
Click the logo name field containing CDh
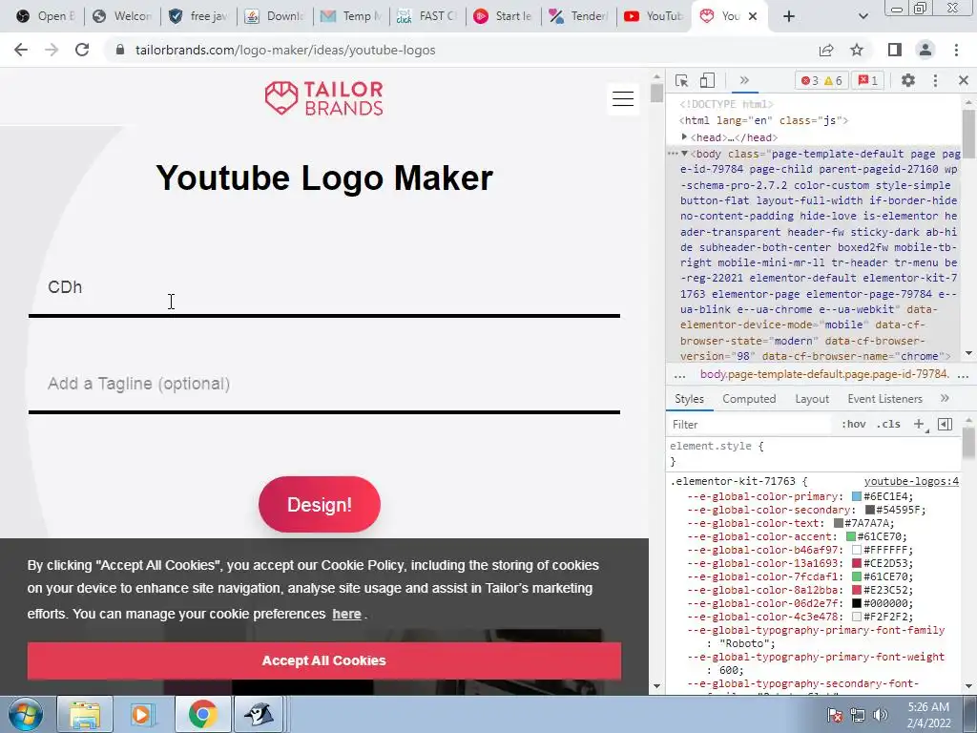click(324, 287)
